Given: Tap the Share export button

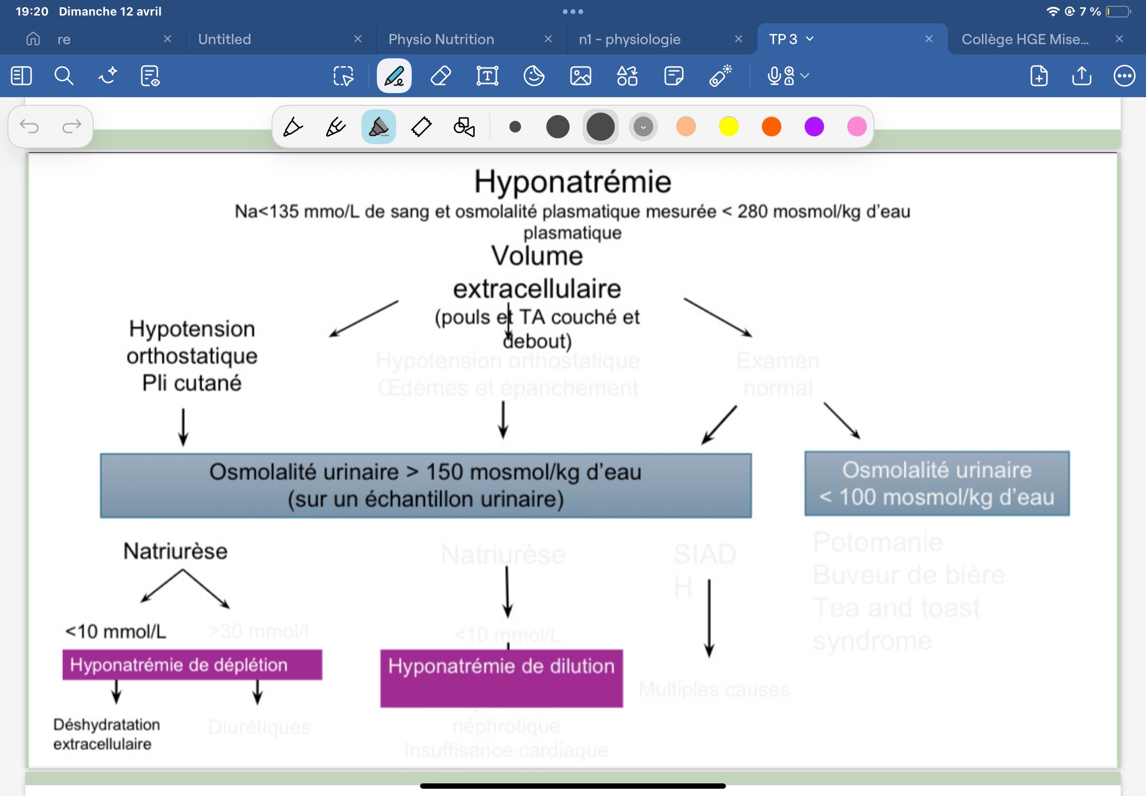Looking at the screenshot, I should [x=1081, y=76].
